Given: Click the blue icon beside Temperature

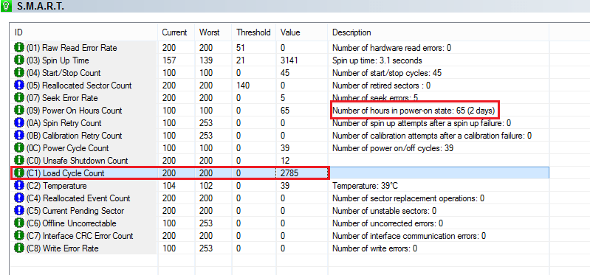Looking at the screenshot, I should [x=18, y=186].
